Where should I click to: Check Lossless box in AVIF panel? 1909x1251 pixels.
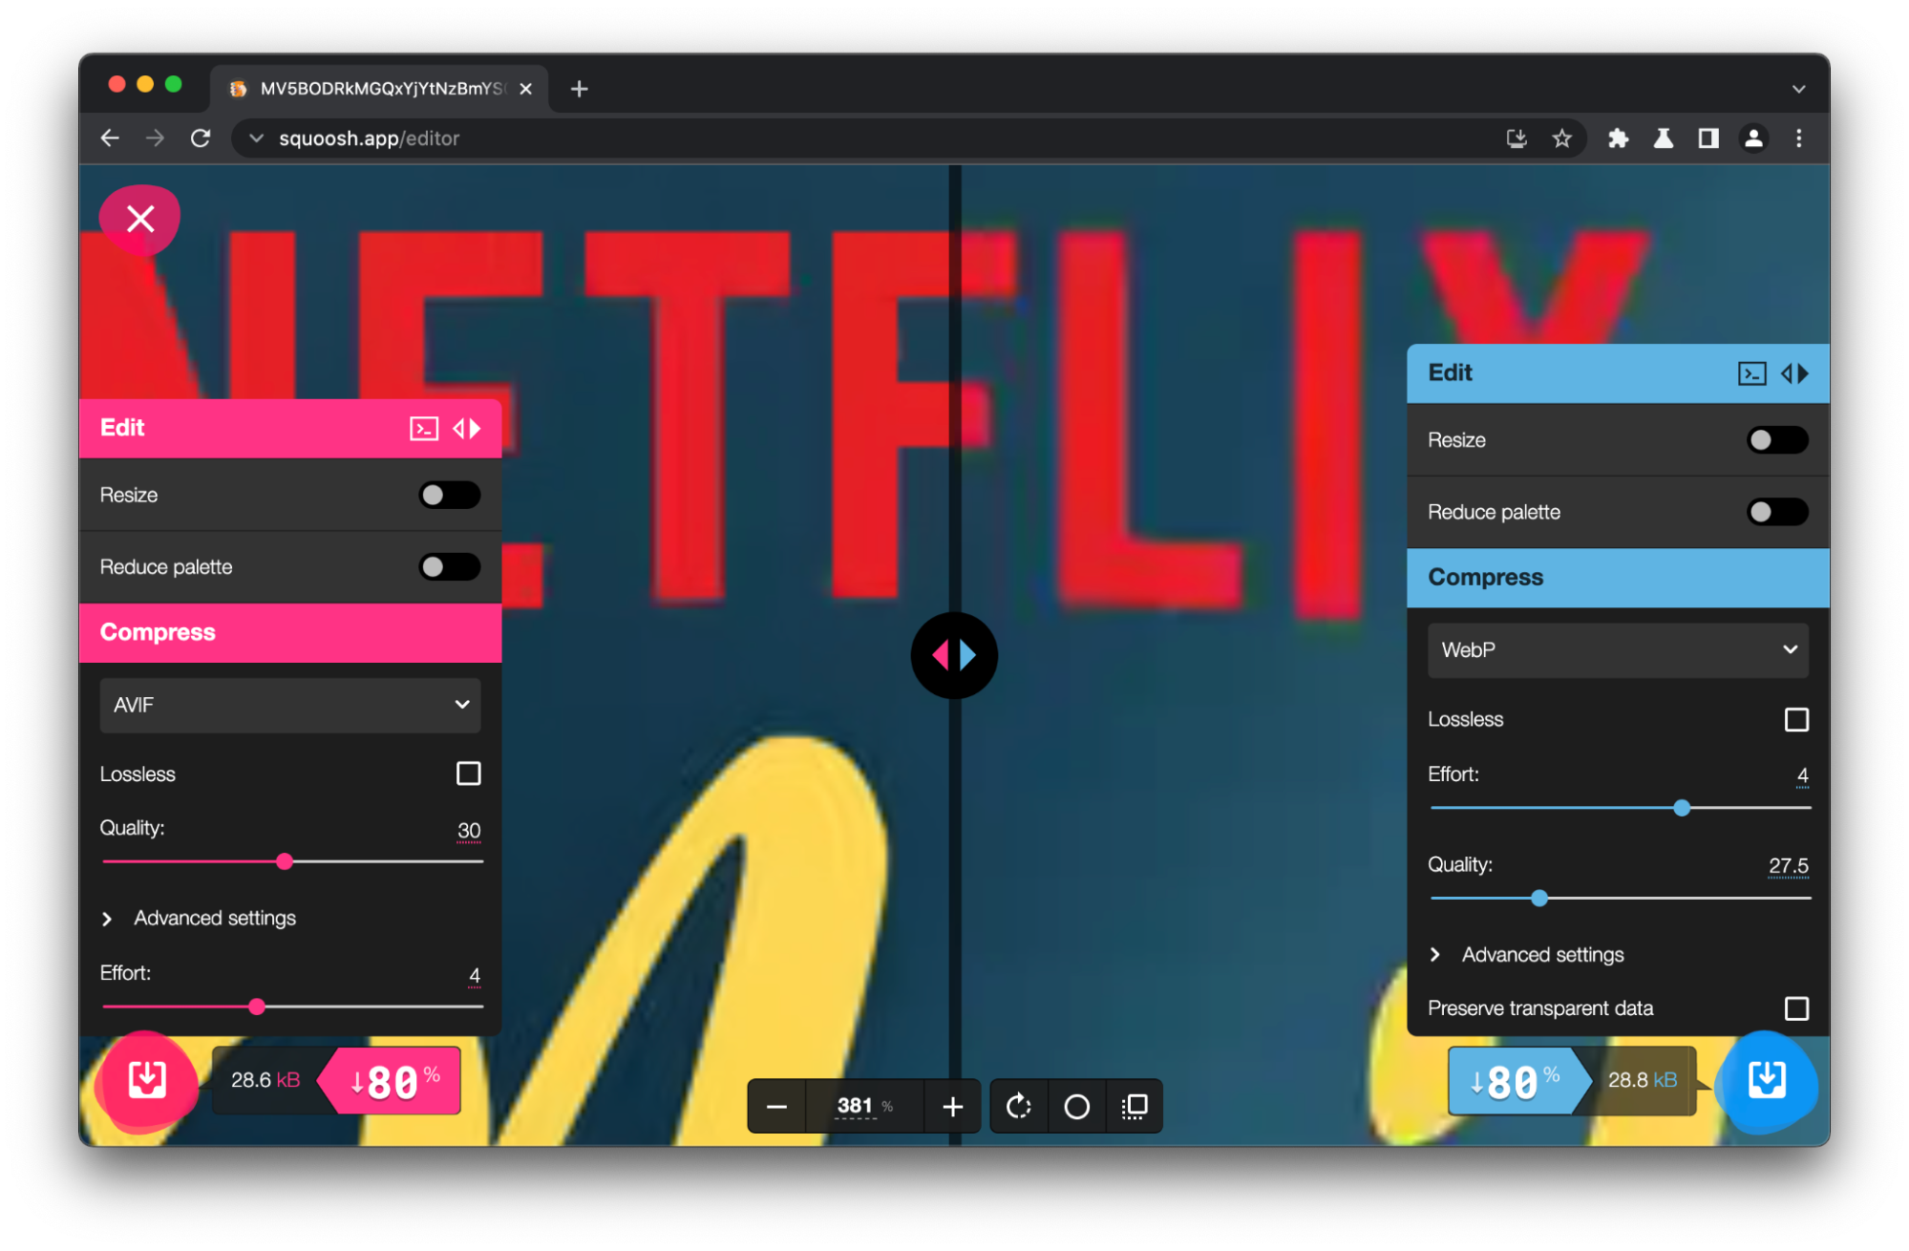click(x=468, y=774)
